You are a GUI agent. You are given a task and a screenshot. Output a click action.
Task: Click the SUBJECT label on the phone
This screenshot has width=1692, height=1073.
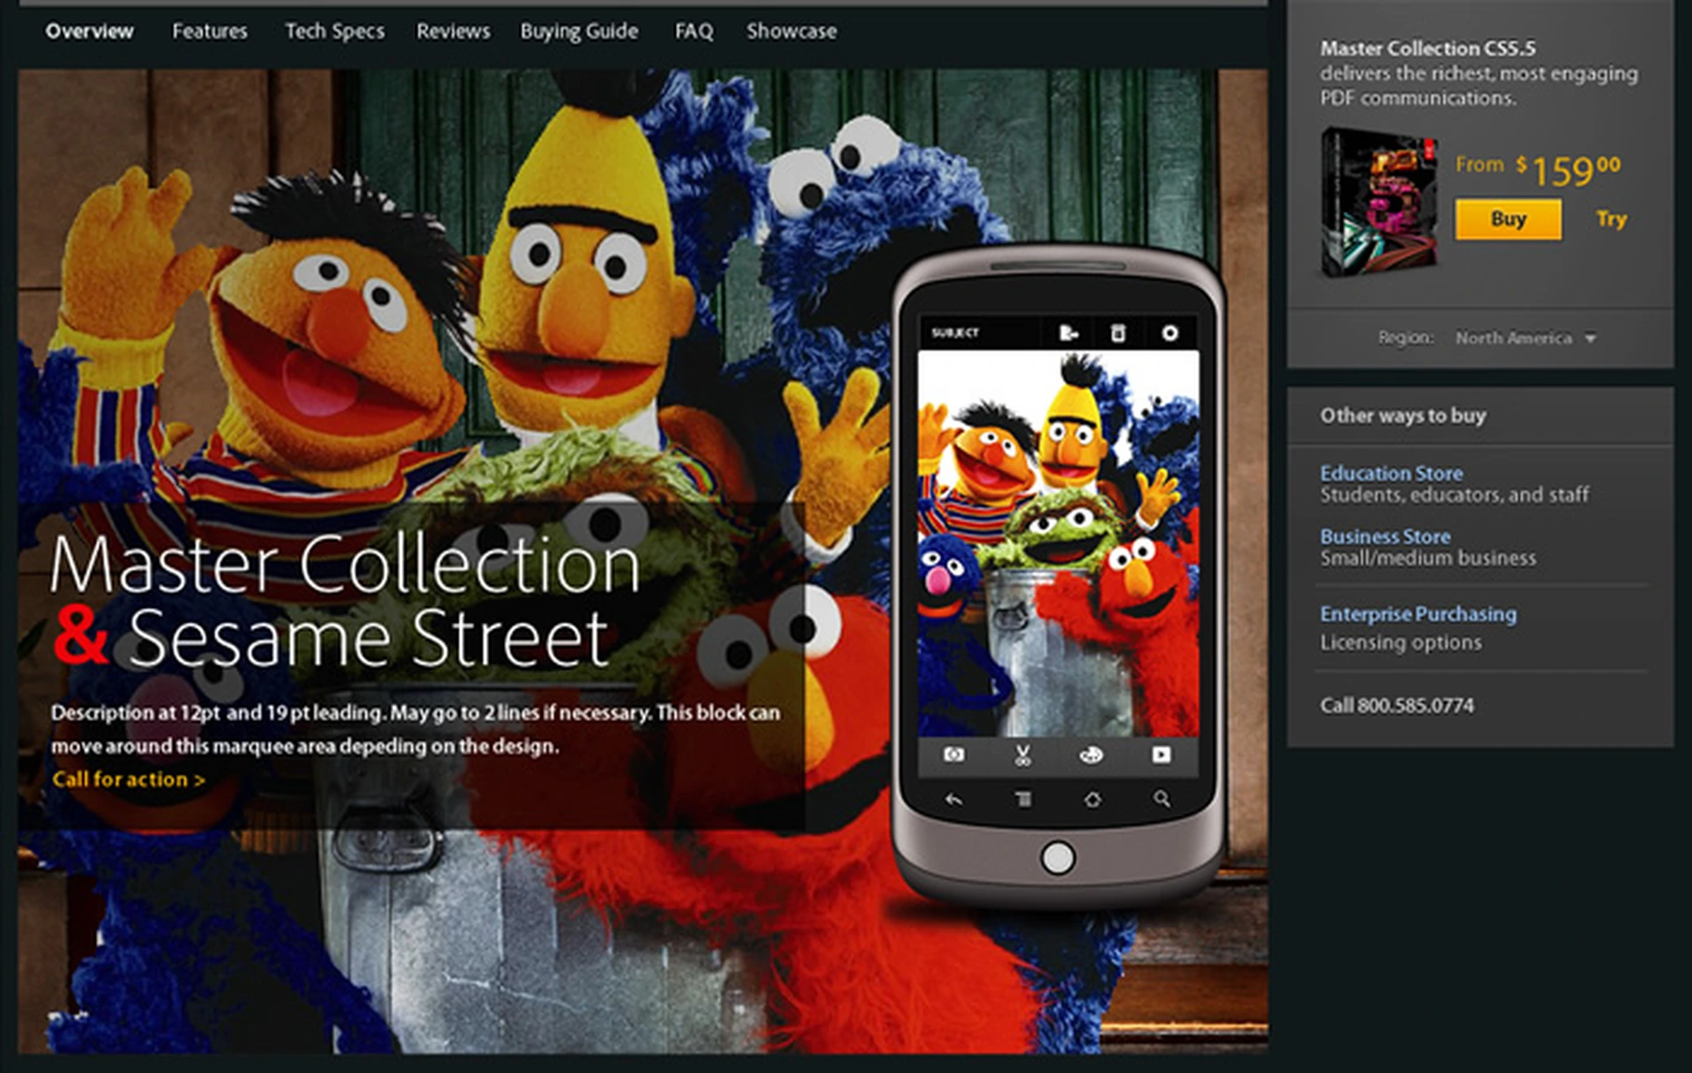955,333
